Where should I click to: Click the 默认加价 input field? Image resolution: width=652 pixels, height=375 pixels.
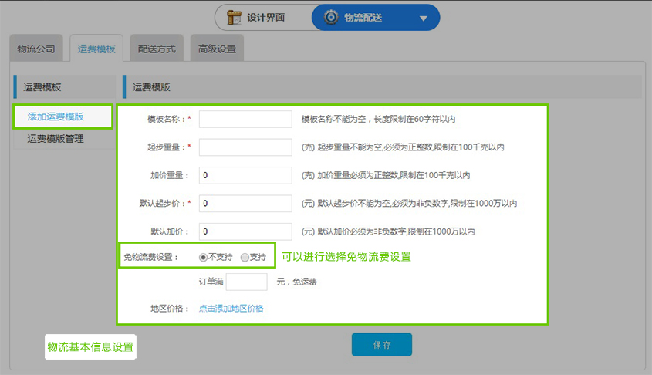245,231
